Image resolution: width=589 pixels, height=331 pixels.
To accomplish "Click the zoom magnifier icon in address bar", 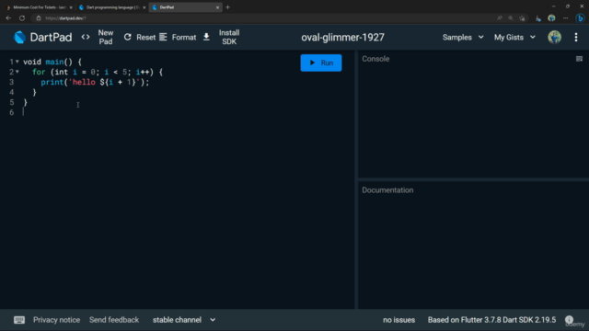I will [x=511, y=18].
